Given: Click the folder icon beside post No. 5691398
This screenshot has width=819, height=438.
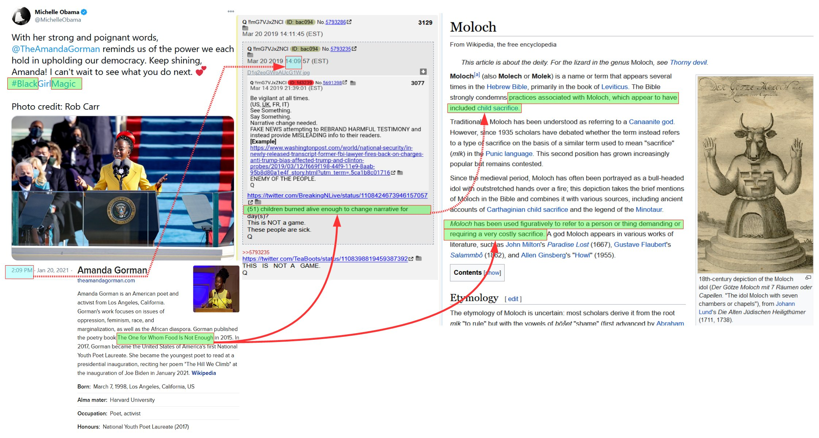Looking at the screenshot, I should point(353,83).
